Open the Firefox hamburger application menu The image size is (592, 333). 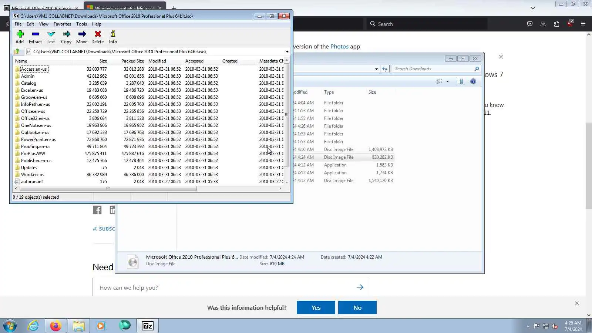(x=583, y=24)
